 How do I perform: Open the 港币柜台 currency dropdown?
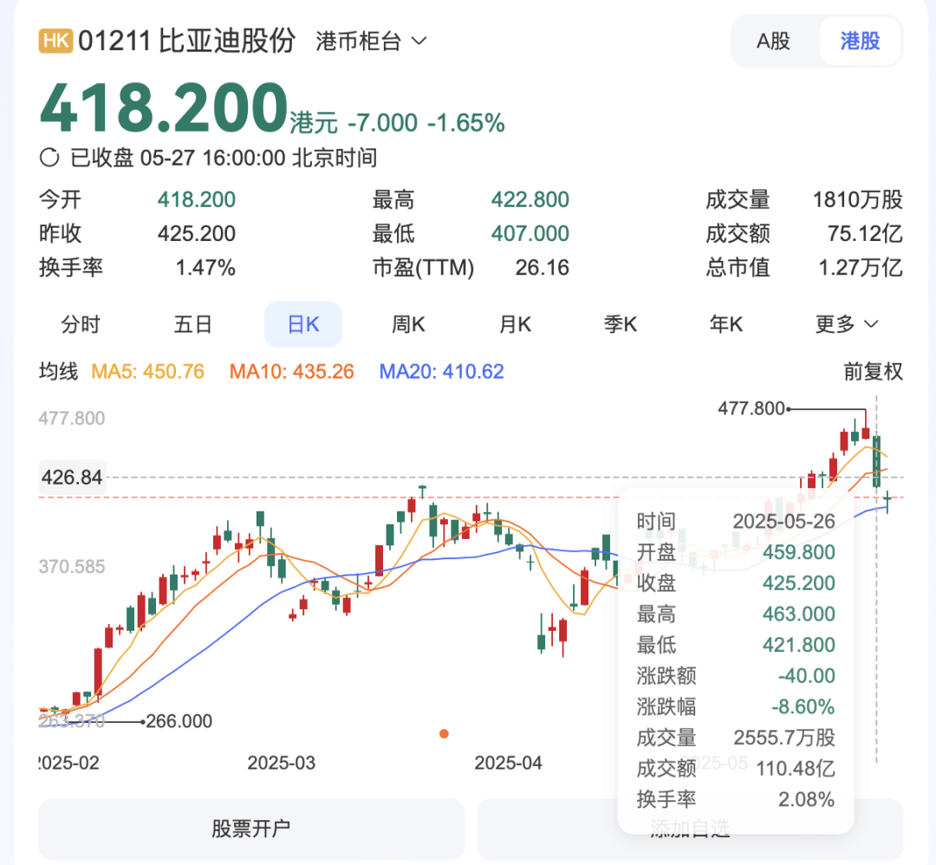pyautogui.click(x=371, y=42)
